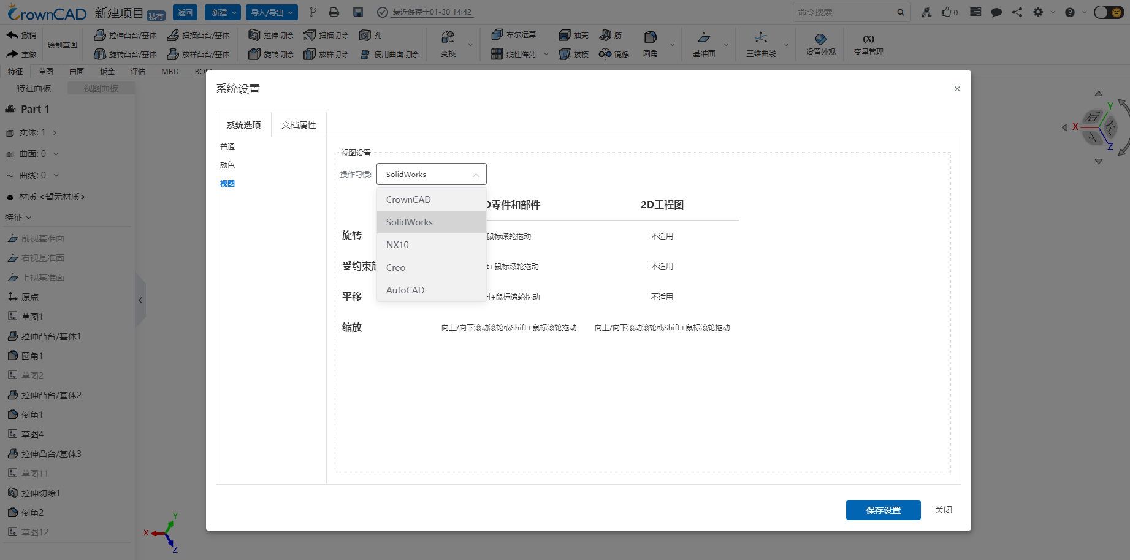Click the 圆角 fillet tool
This screenshot has width=1130, height=560.
(x=650, y=44)
